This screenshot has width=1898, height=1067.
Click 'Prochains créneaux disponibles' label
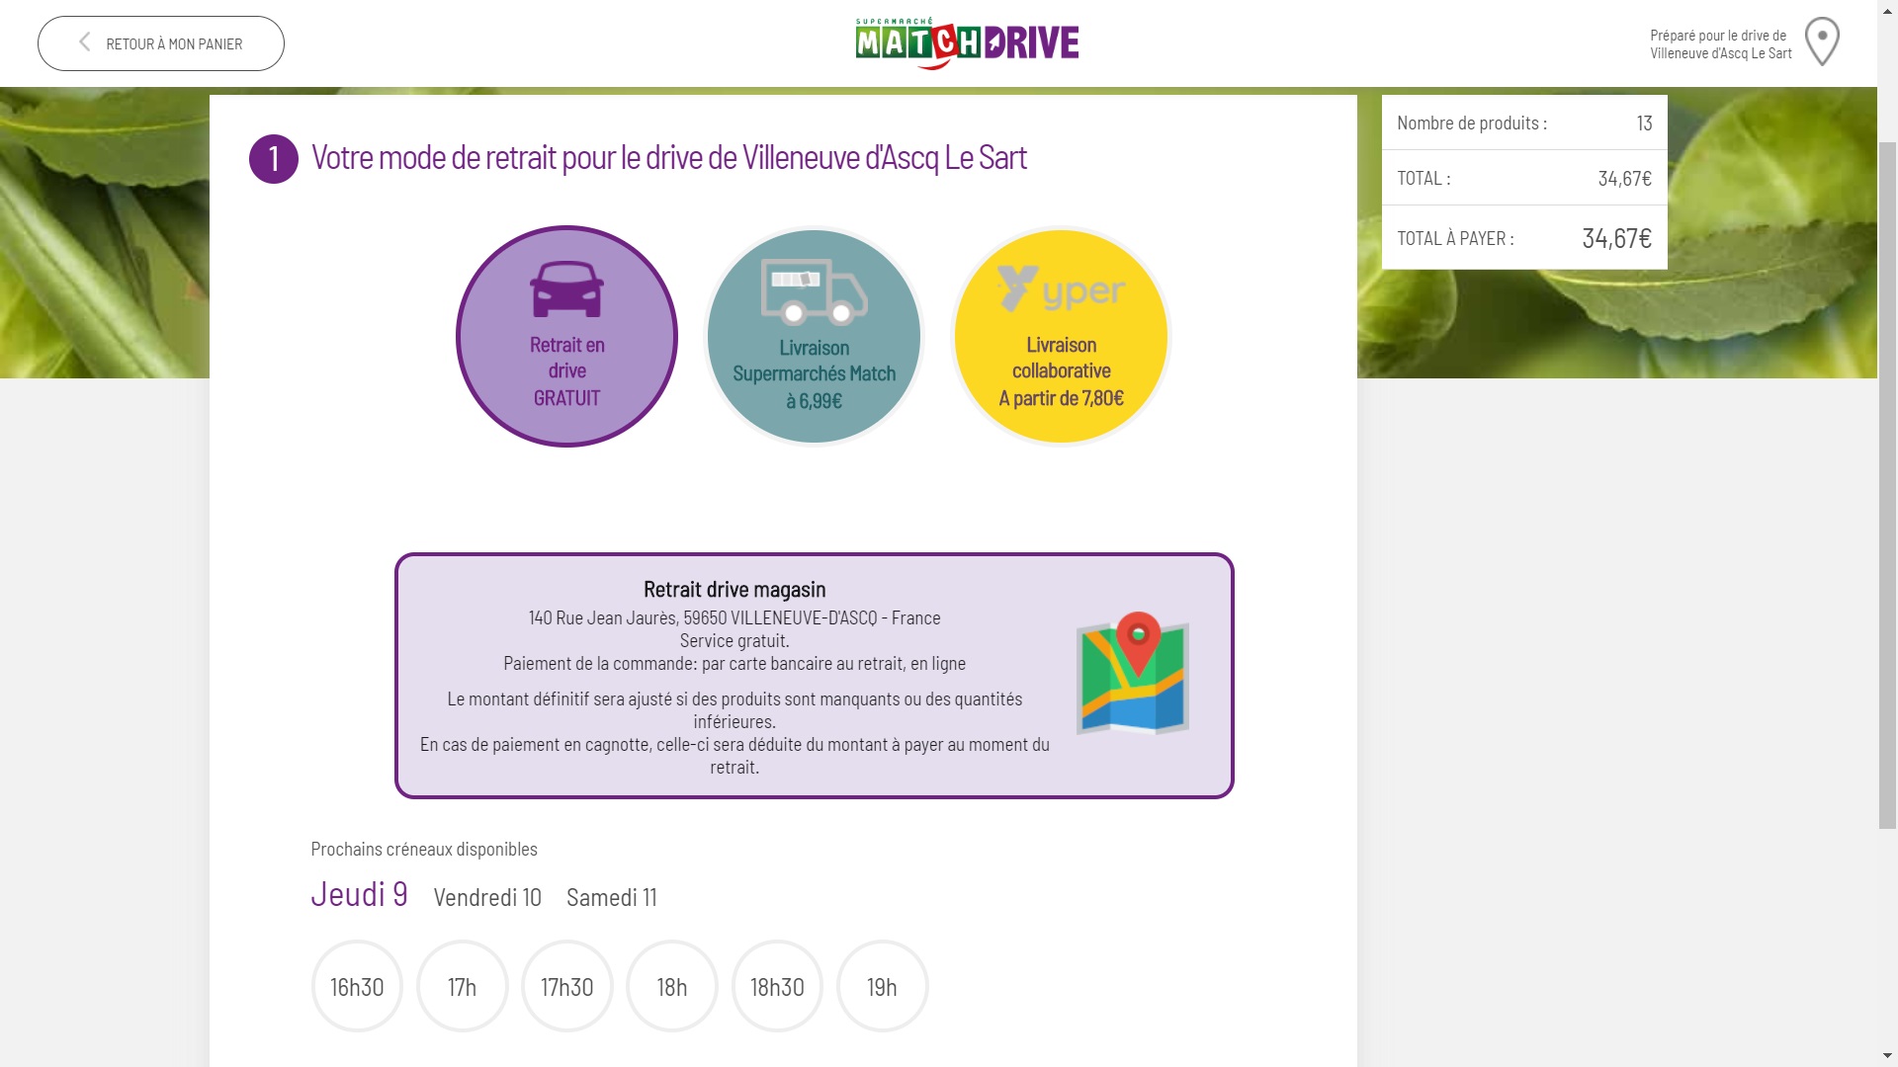tap(424, 850)
